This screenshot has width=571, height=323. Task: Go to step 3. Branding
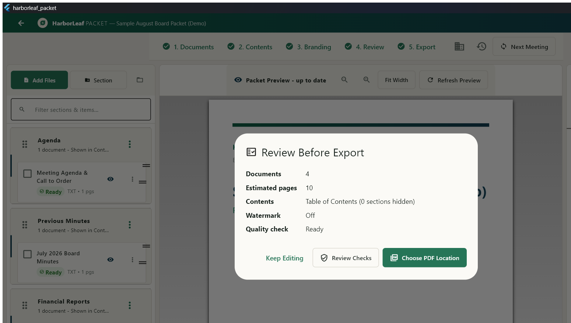click(x=309, y=47)
